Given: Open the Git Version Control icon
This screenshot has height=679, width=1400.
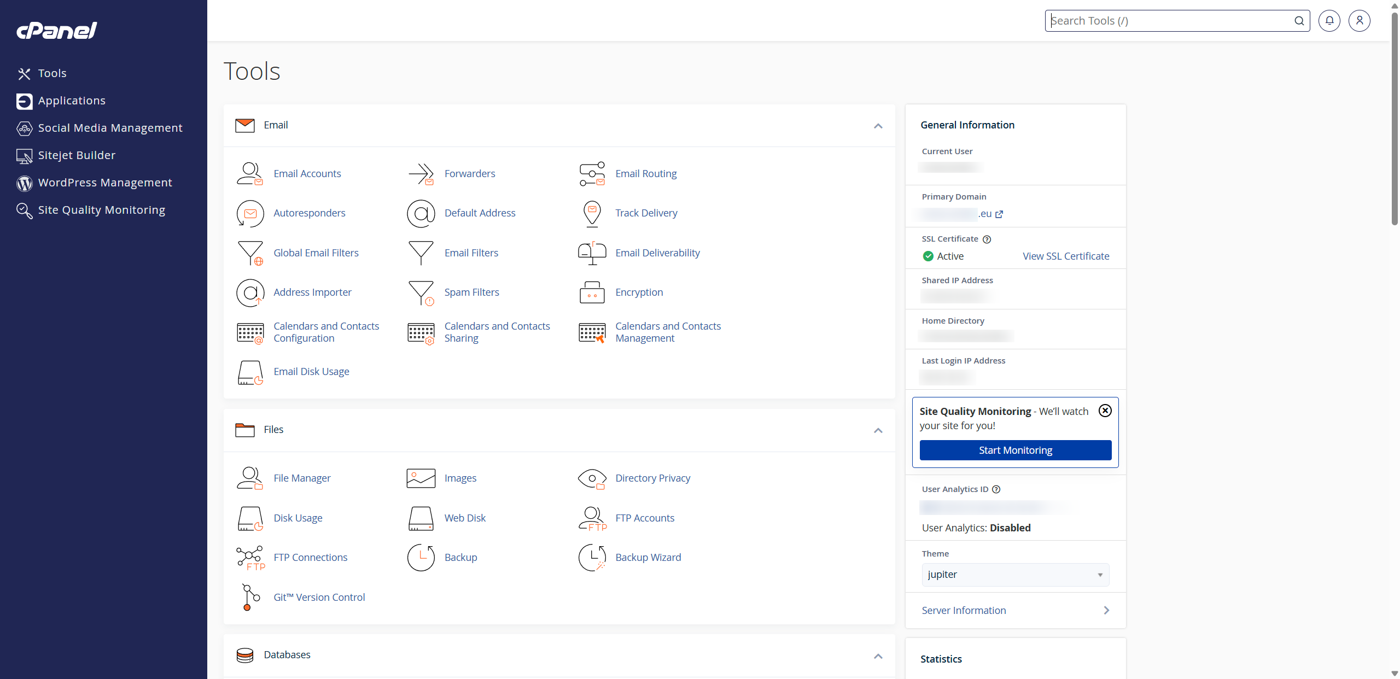Looking at the screenshot, I should [x=250, y=597].
